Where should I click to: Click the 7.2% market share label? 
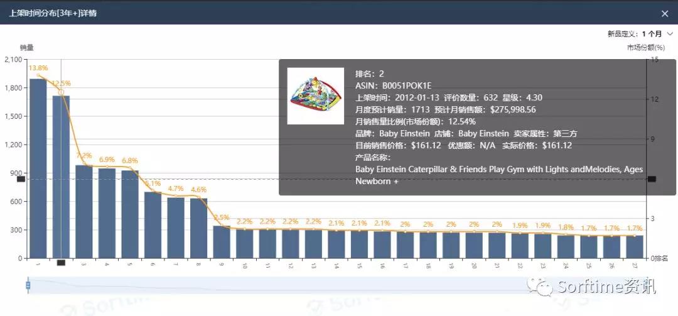pos(84,155)
